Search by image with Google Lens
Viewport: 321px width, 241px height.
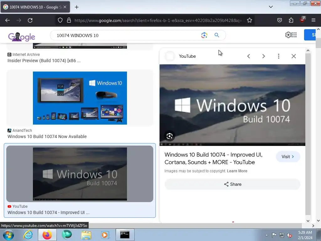coord(204,35)
